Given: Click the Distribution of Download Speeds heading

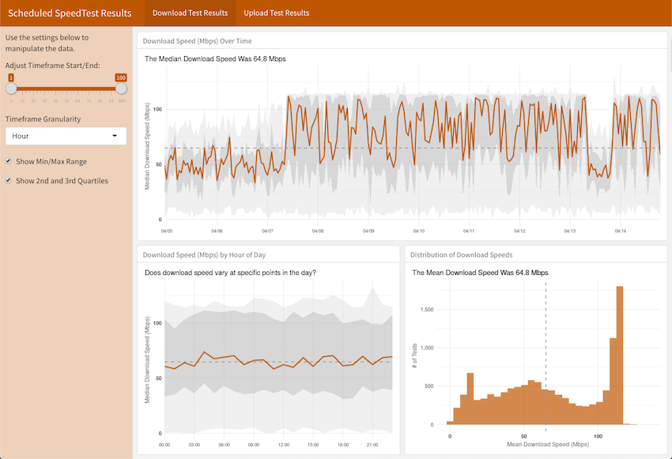Looking at the screenshot, I should pos(461,254).
